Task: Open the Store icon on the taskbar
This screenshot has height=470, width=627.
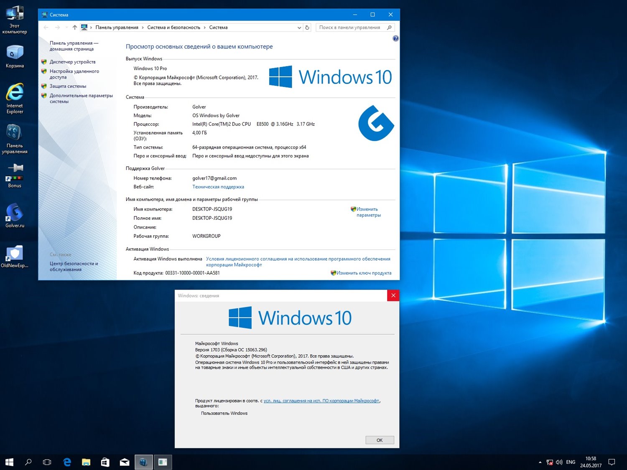Action: pyautogui.click(x=105, y=462)
